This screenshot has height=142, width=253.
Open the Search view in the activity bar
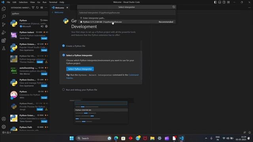coord(4,17)
